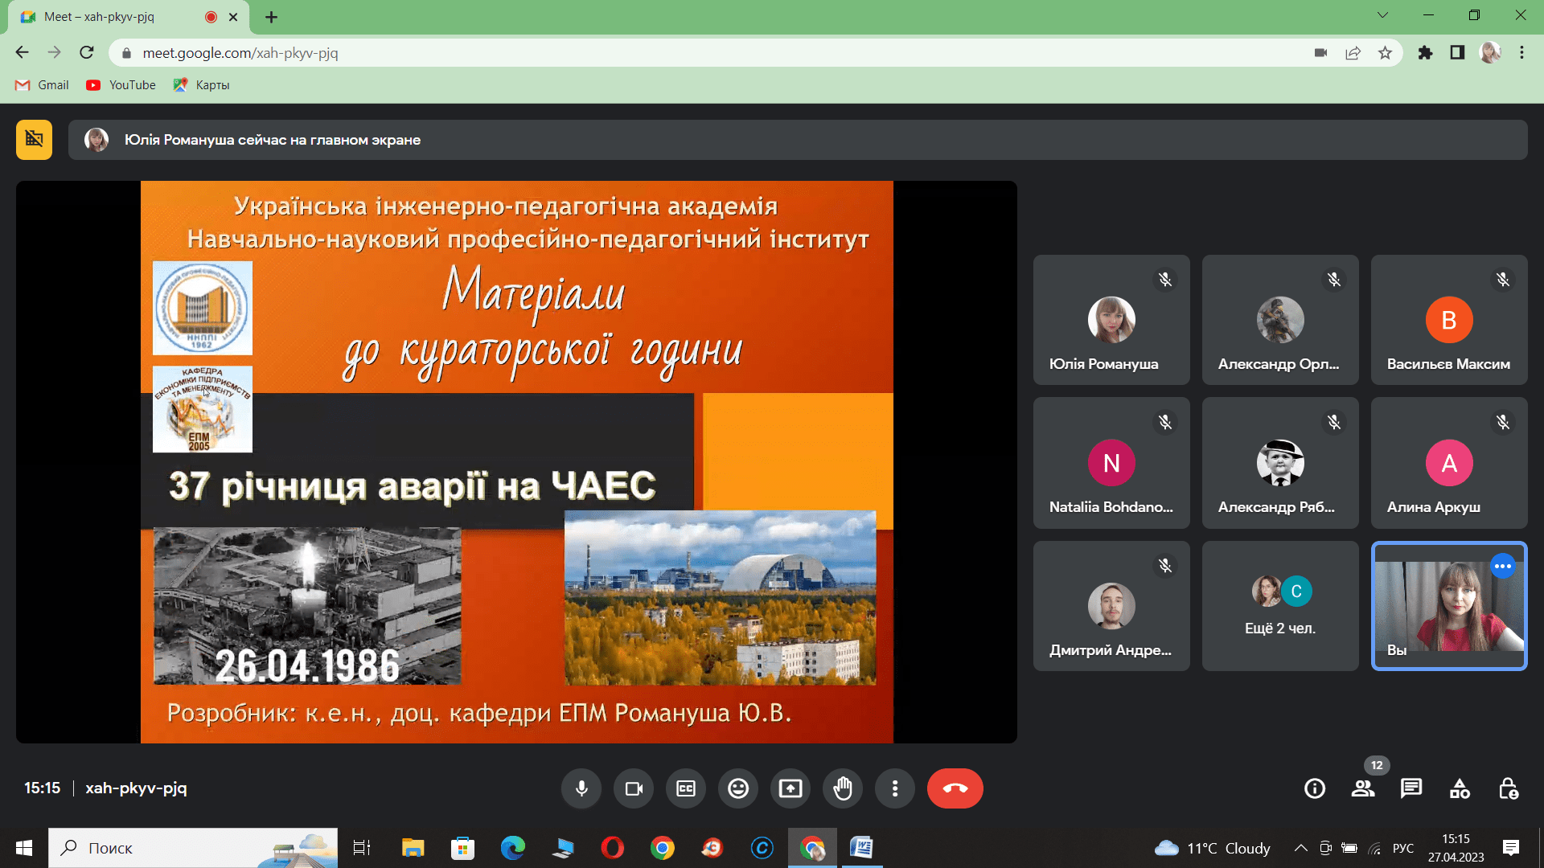Open Opera browser from the taskbar

tap(612, 848)
